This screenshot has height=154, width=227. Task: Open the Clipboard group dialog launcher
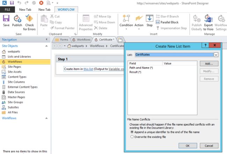pyautogui.click(x=75, y=34)
